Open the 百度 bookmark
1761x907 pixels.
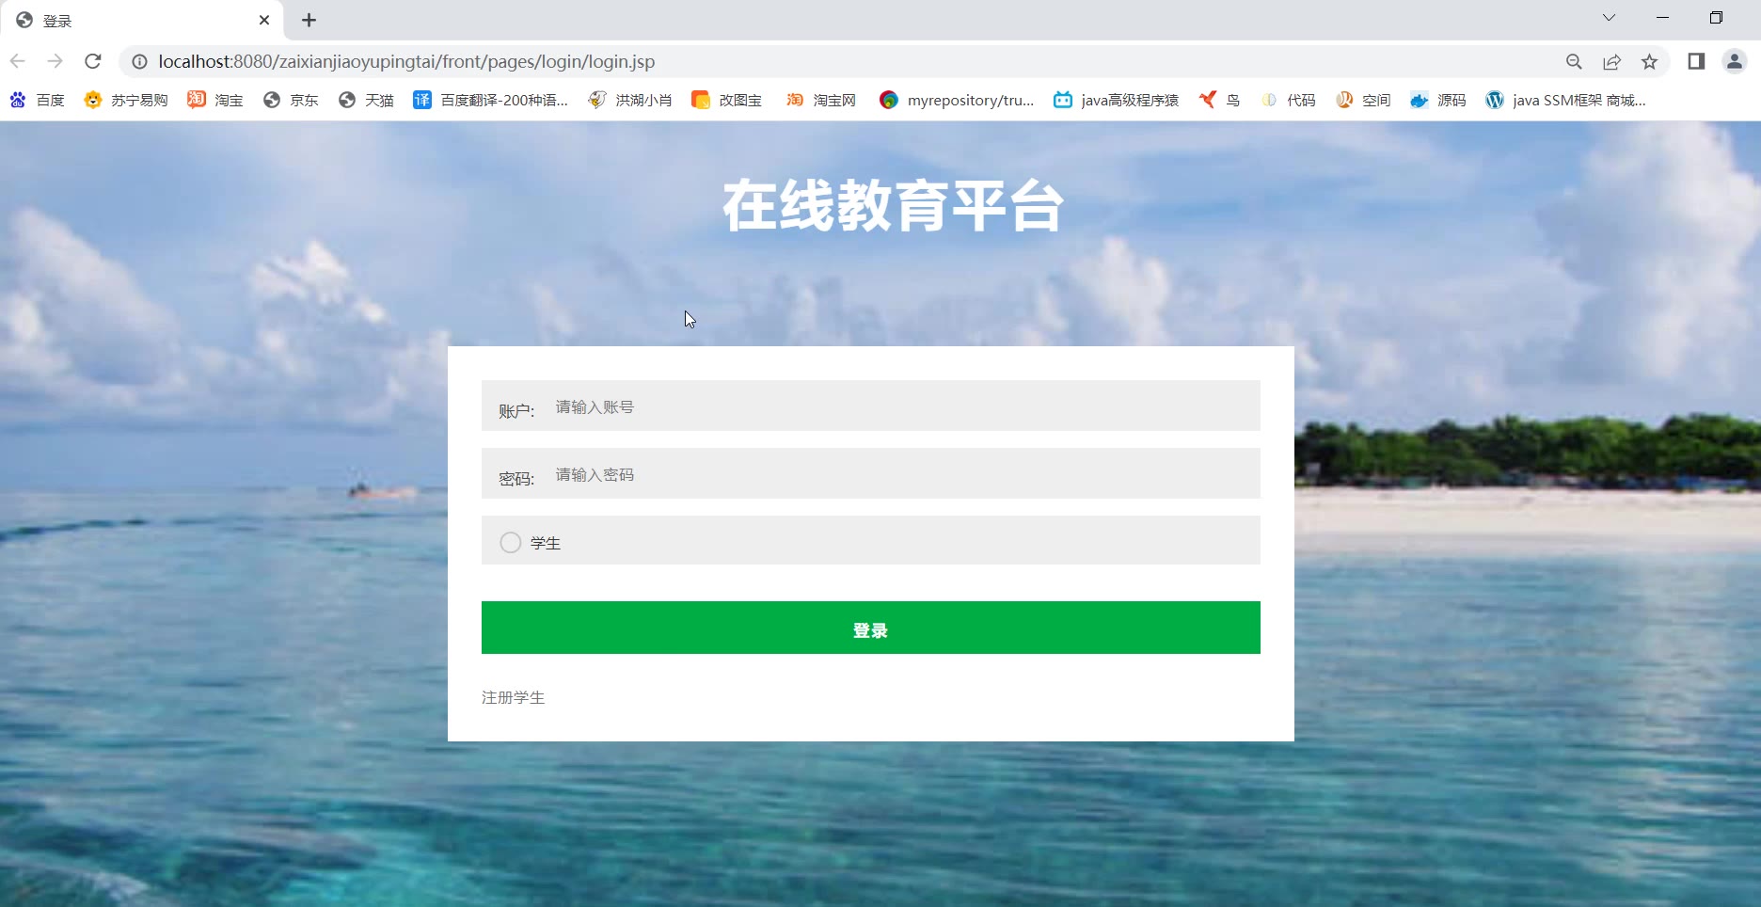click(x=37, y=100)
